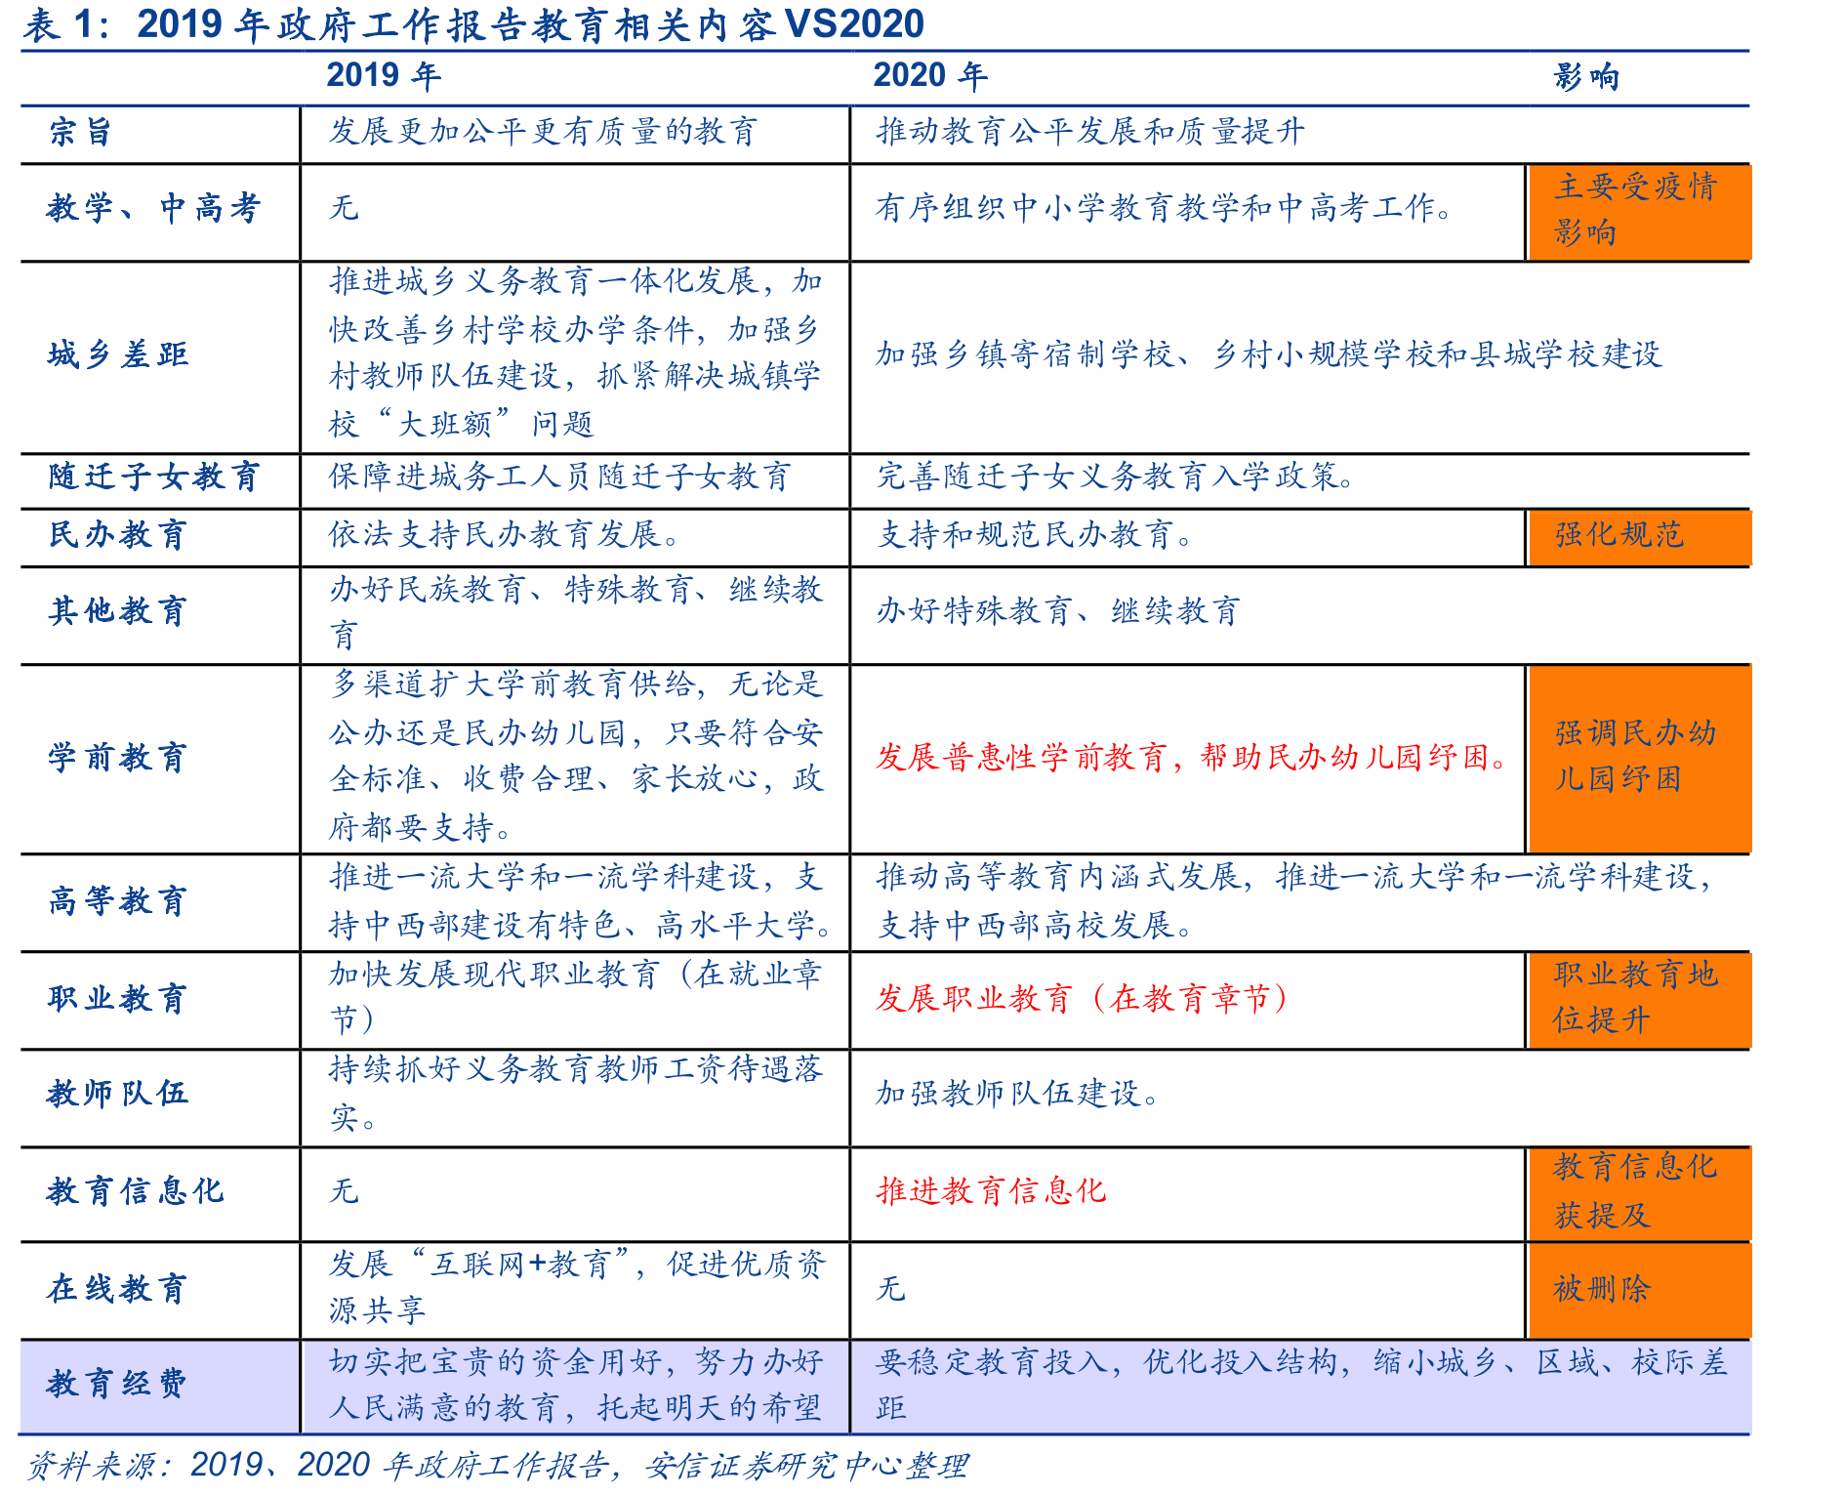Select the '2019 年' column header
Screen dimensions: 1844x1495
(x=384, y=76)
